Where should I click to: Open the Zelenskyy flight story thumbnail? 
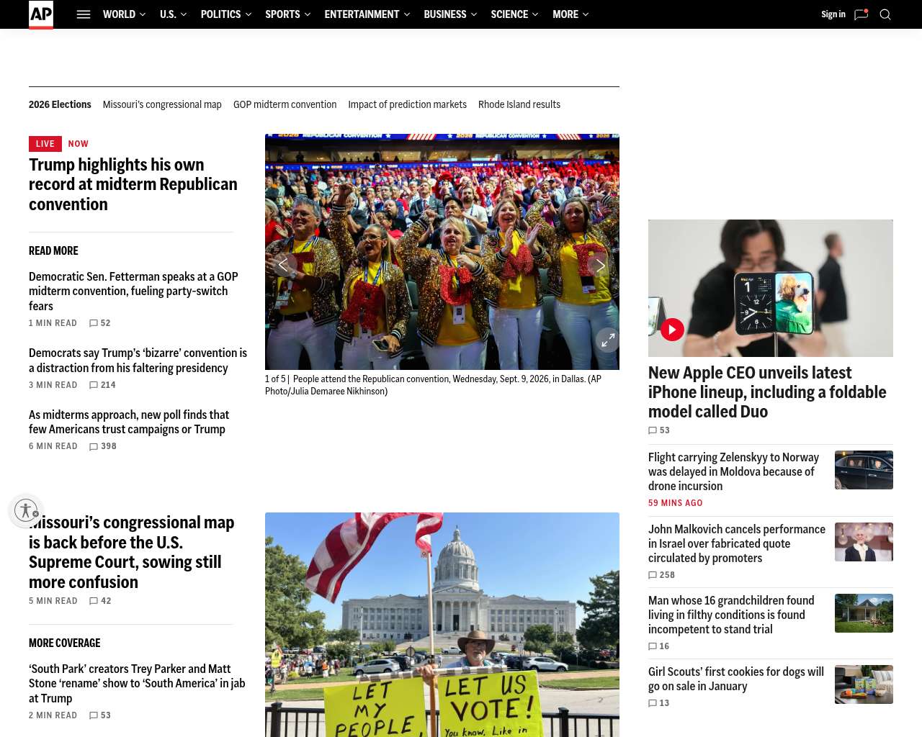click(864, 470)
